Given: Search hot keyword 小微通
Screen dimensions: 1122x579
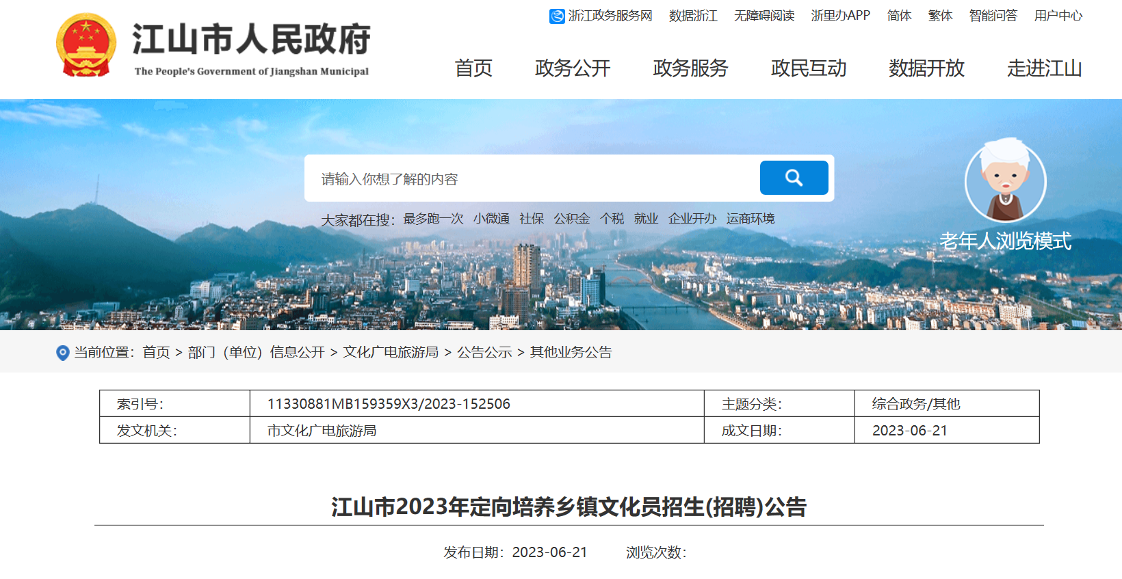Looking at the screenshot, I should (x=491, y=219).
